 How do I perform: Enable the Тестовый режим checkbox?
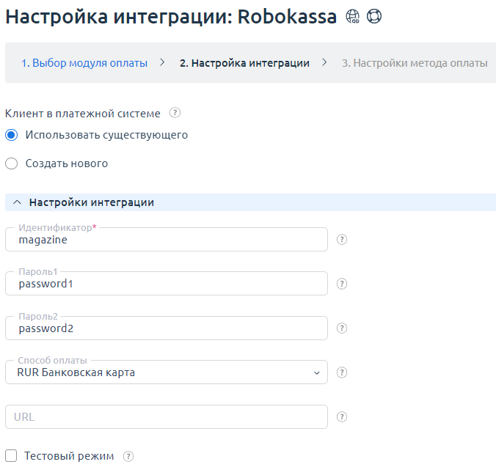pyautogui.click(x=11, y=456)
